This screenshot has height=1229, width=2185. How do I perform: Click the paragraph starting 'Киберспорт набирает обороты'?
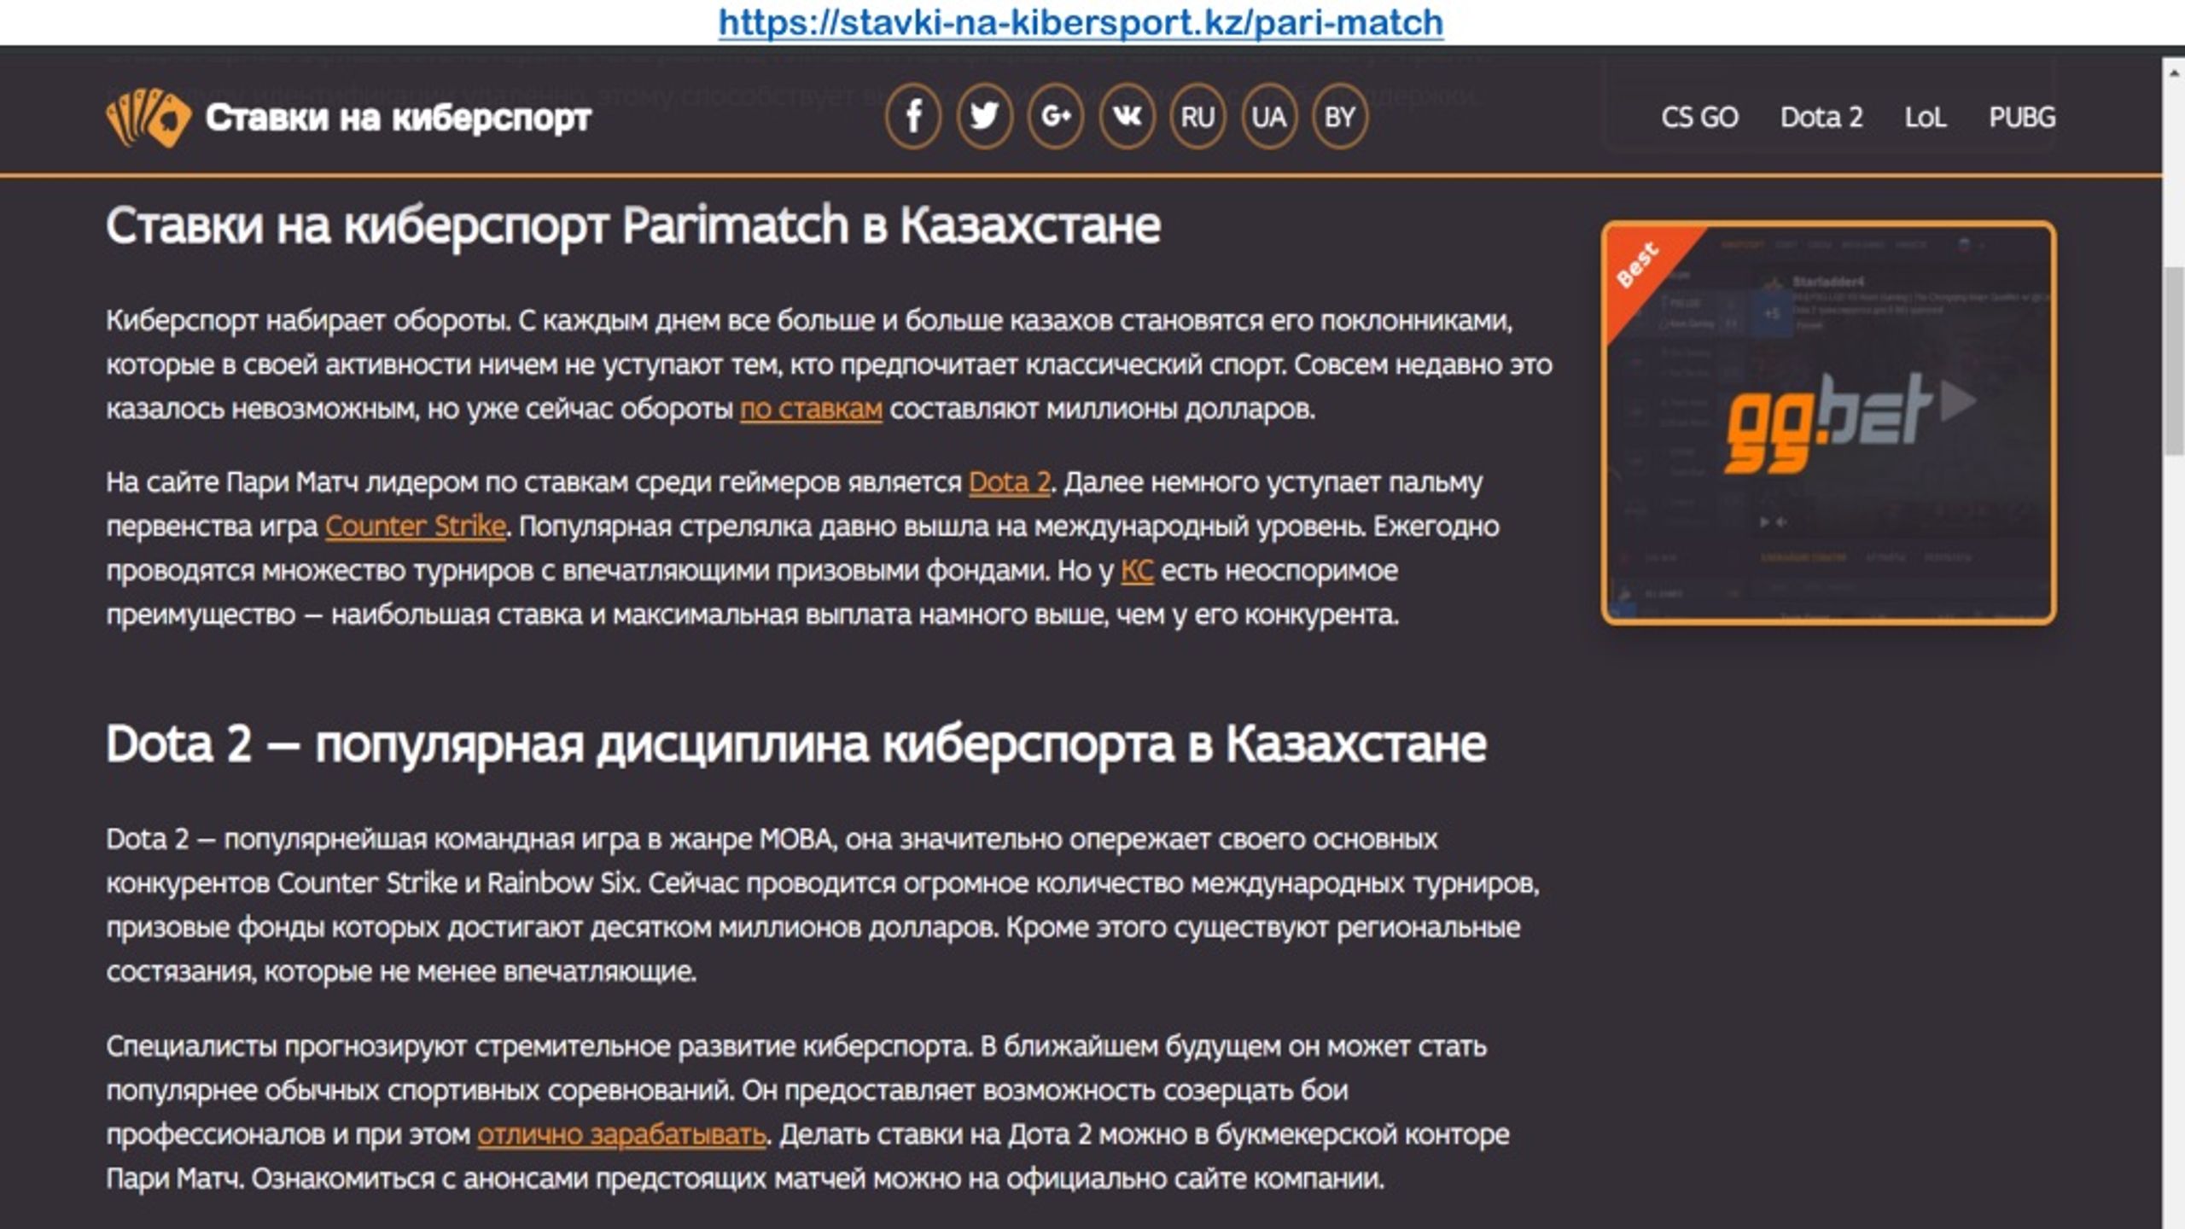(x=830, y=364)
